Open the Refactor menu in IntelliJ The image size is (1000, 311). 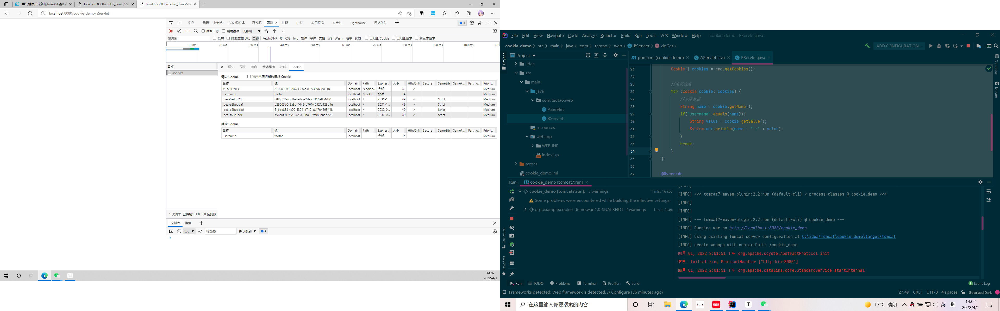point(608,36)
